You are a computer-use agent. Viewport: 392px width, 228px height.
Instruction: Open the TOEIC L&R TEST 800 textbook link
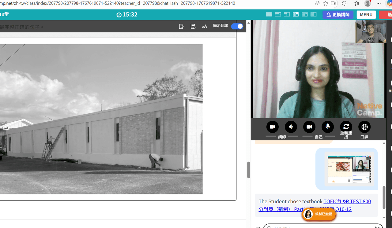click(315, 205)
